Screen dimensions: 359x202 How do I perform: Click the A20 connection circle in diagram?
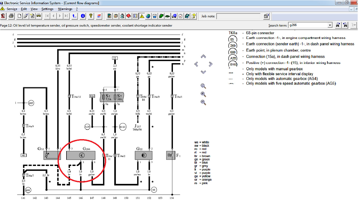click(x=87, y=127)
